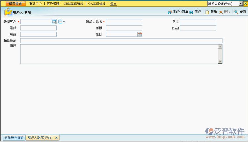The width and height of the screenshot is (248, 142).
Task: Click the yellow X icon at top-right corner
Action: pos(246,4)
